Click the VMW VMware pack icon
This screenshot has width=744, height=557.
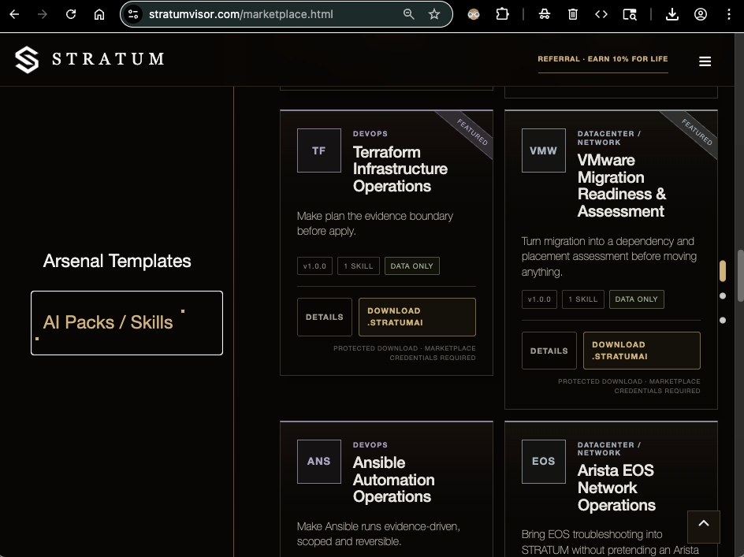point(543,150)
